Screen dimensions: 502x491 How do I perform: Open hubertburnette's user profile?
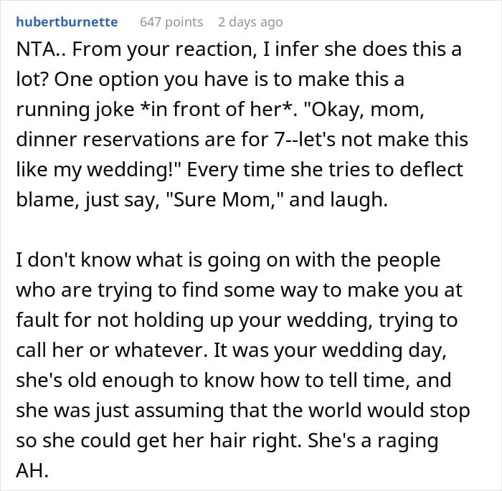pyautogui.click(x=67, y=22)
